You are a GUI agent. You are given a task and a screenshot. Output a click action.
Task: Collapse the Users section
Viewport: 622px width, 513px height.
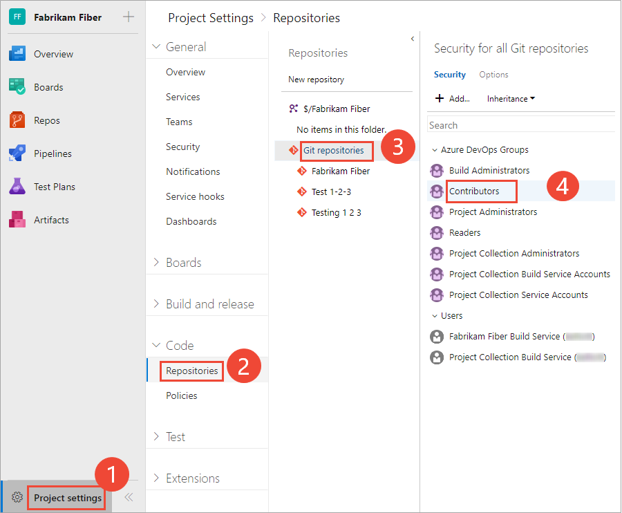[433, 315]
